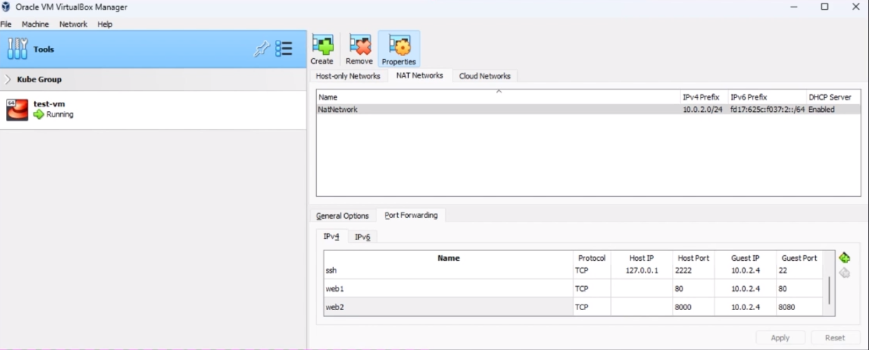Viewport: 869px width, 350px height.
Task: Add a new port forwarding rule
Action: 844,258
